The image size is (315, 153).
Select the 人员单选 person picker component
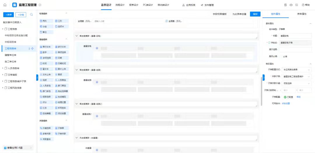[x=62, y=80]
